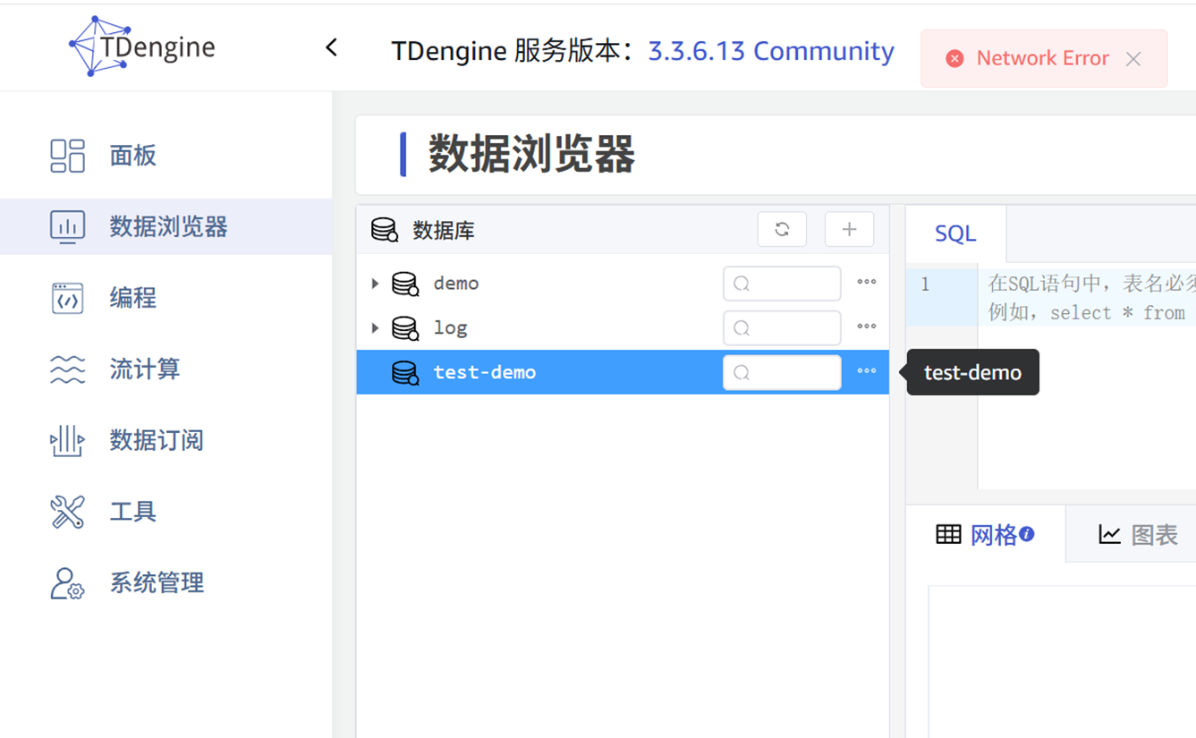The height and width of the screenshot is (738, 1196).
Task: Click the 3.3.6.13 Community version link
Action: (x=770, y=52)
